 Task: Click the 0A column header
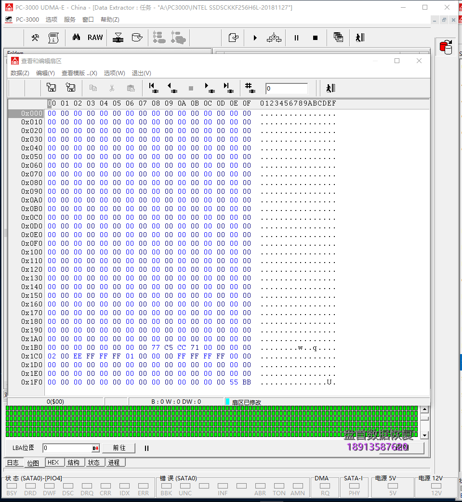tap(182, 103)
